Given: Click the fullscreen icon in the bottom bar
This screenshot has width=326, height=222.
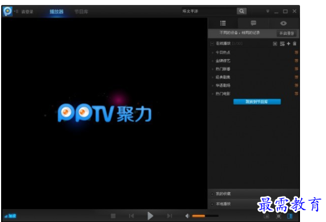Looking at the screenshot, I should click(x=278, y=216).
